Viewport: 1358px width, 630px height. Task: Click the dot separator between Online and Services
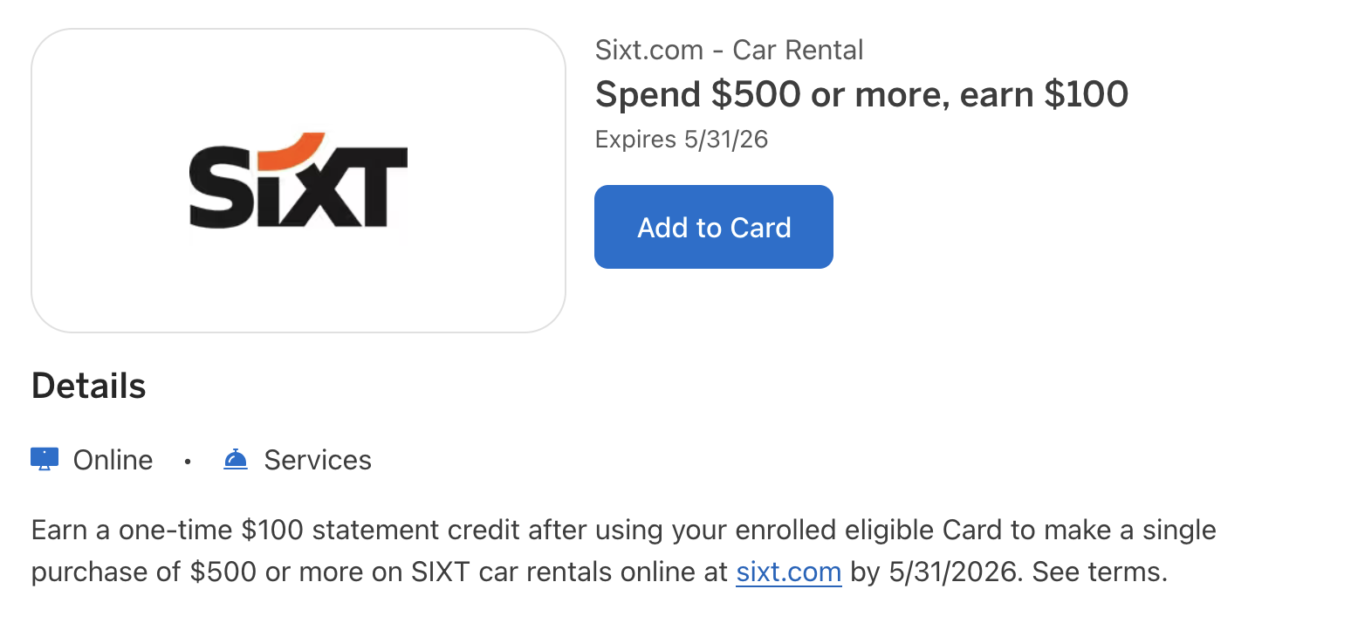(x=187, y=460)
